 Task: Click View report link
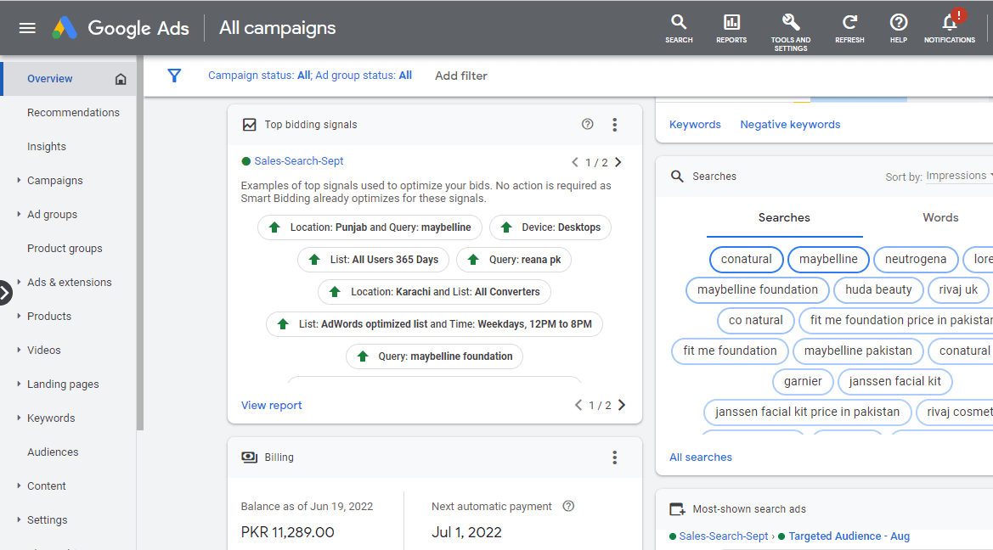click(x=272, y=405)
